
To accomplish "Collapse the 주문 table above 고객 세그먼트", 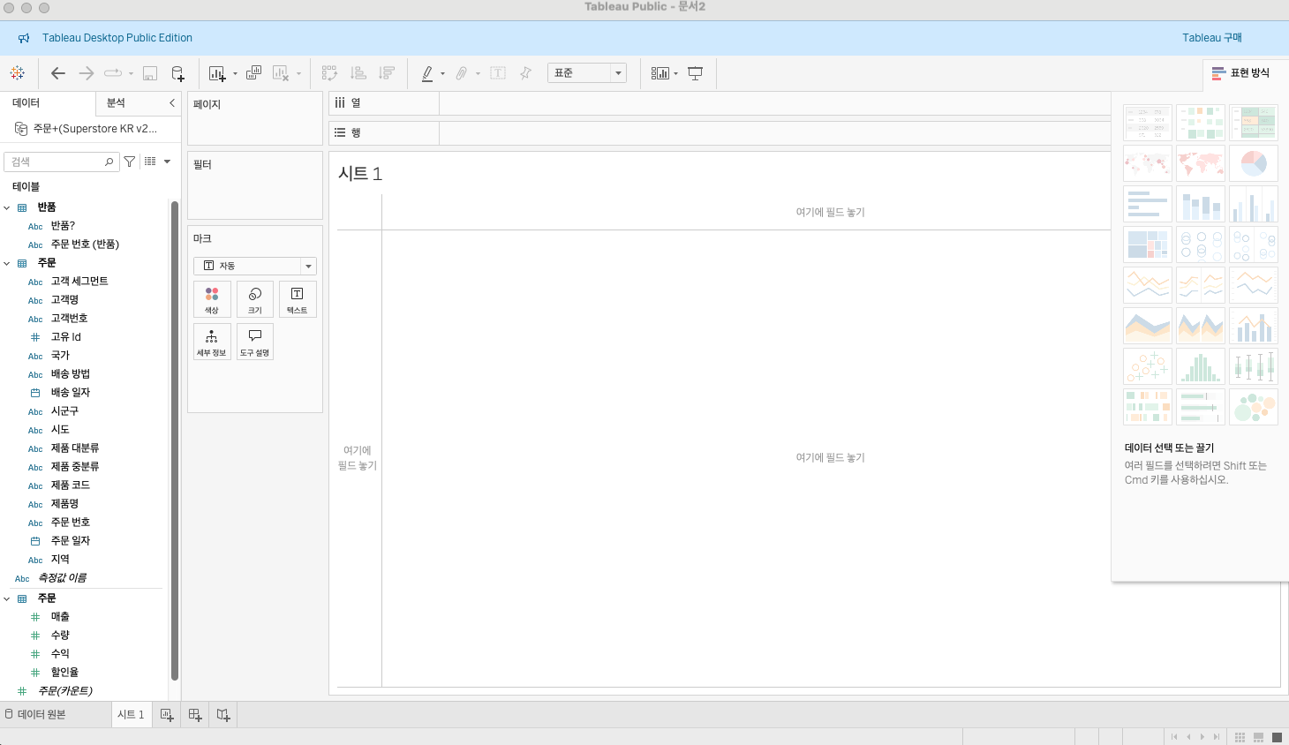I will tap(7, 263).
